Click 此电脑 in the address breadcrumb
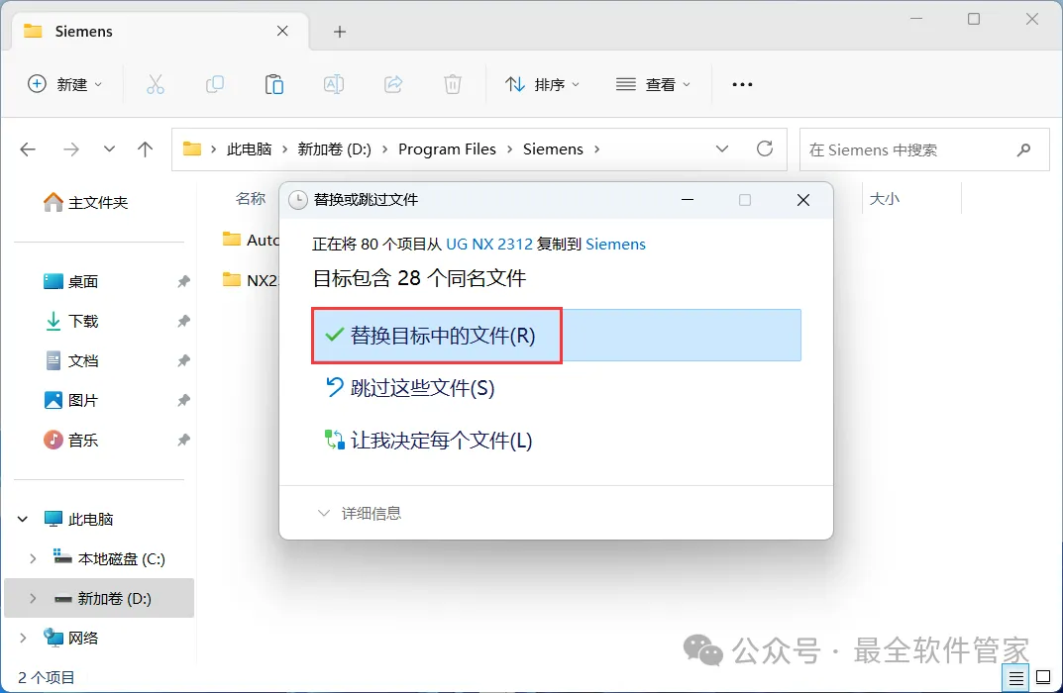The image size is (1063, 693). pos(249,149)
